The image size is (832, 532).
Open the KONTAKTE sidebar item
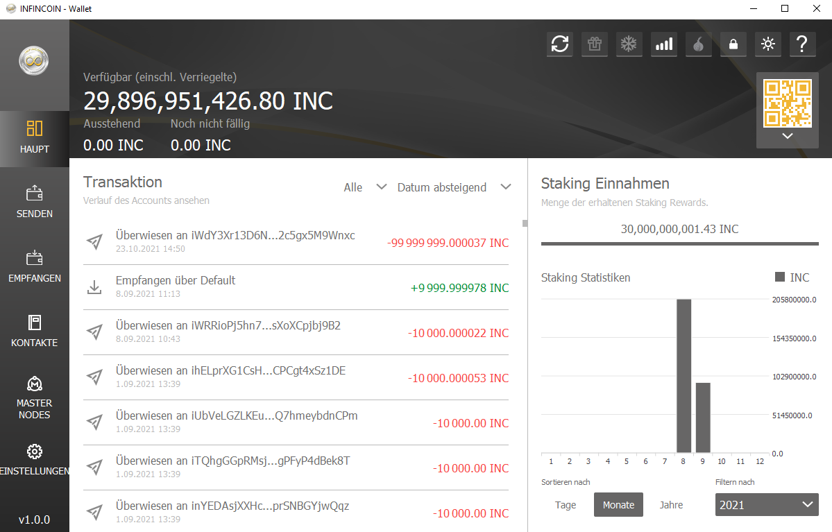(35, 331)
